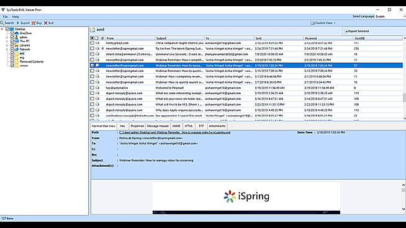Toggle the Desktop folder checkbox
Screen dimensions: 406x228
click(7, 29)
